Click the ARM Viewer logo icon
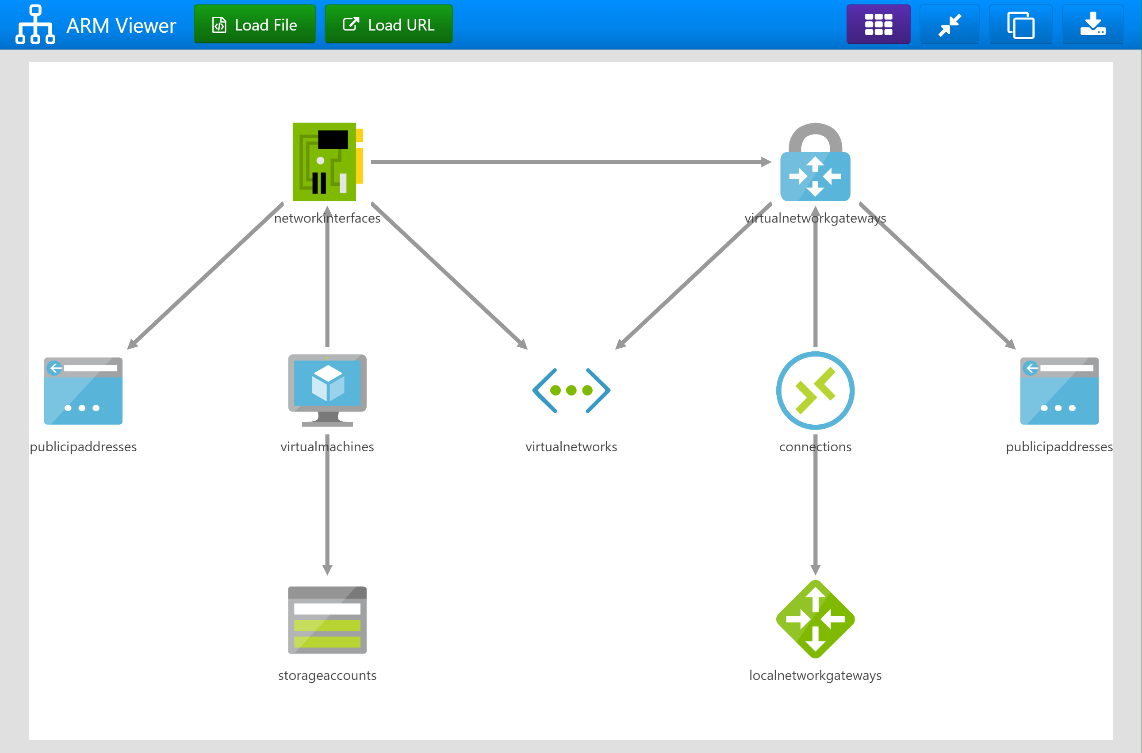The width and height of the screenshot is (1142, 753). pos(35,24)
